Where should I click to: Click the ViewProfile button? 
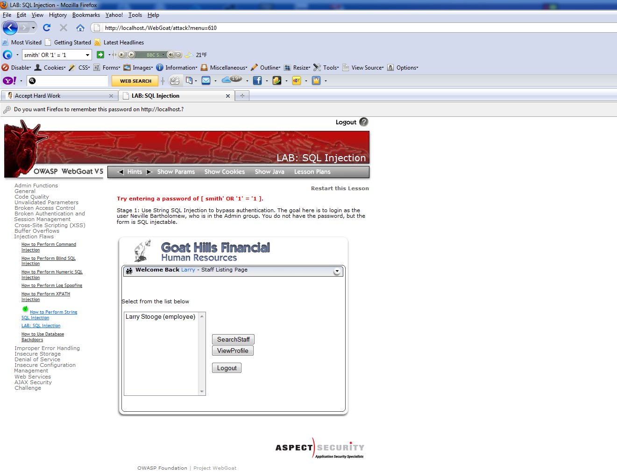coord(233,350)
